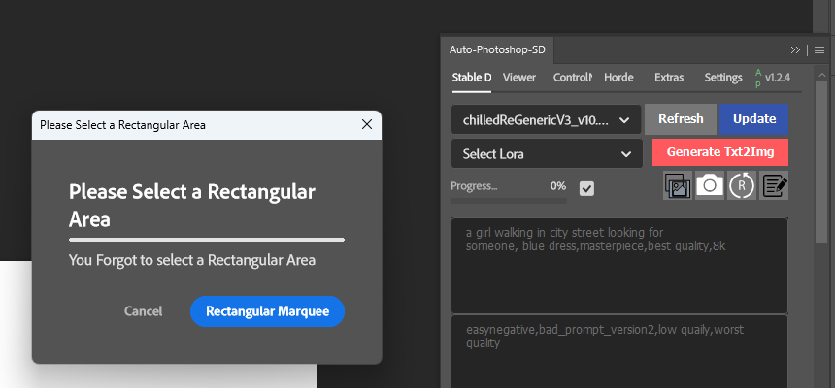Close the Rectangular Area dialog
Image resolution: width=835 pixels, height=388 pixels.
[x=367, y=124]
